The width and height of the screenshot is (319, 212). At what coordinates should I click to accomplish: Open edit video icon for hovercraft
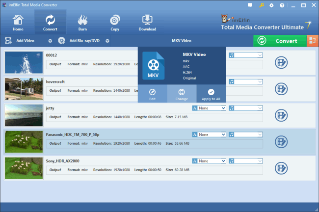click(x=281, y=89)
